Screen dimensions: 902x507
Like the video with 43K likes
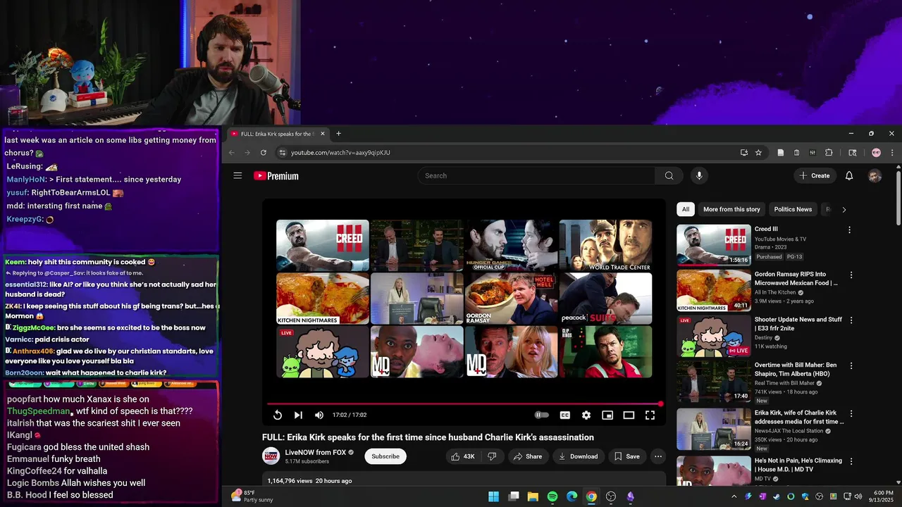click(462, 456)
